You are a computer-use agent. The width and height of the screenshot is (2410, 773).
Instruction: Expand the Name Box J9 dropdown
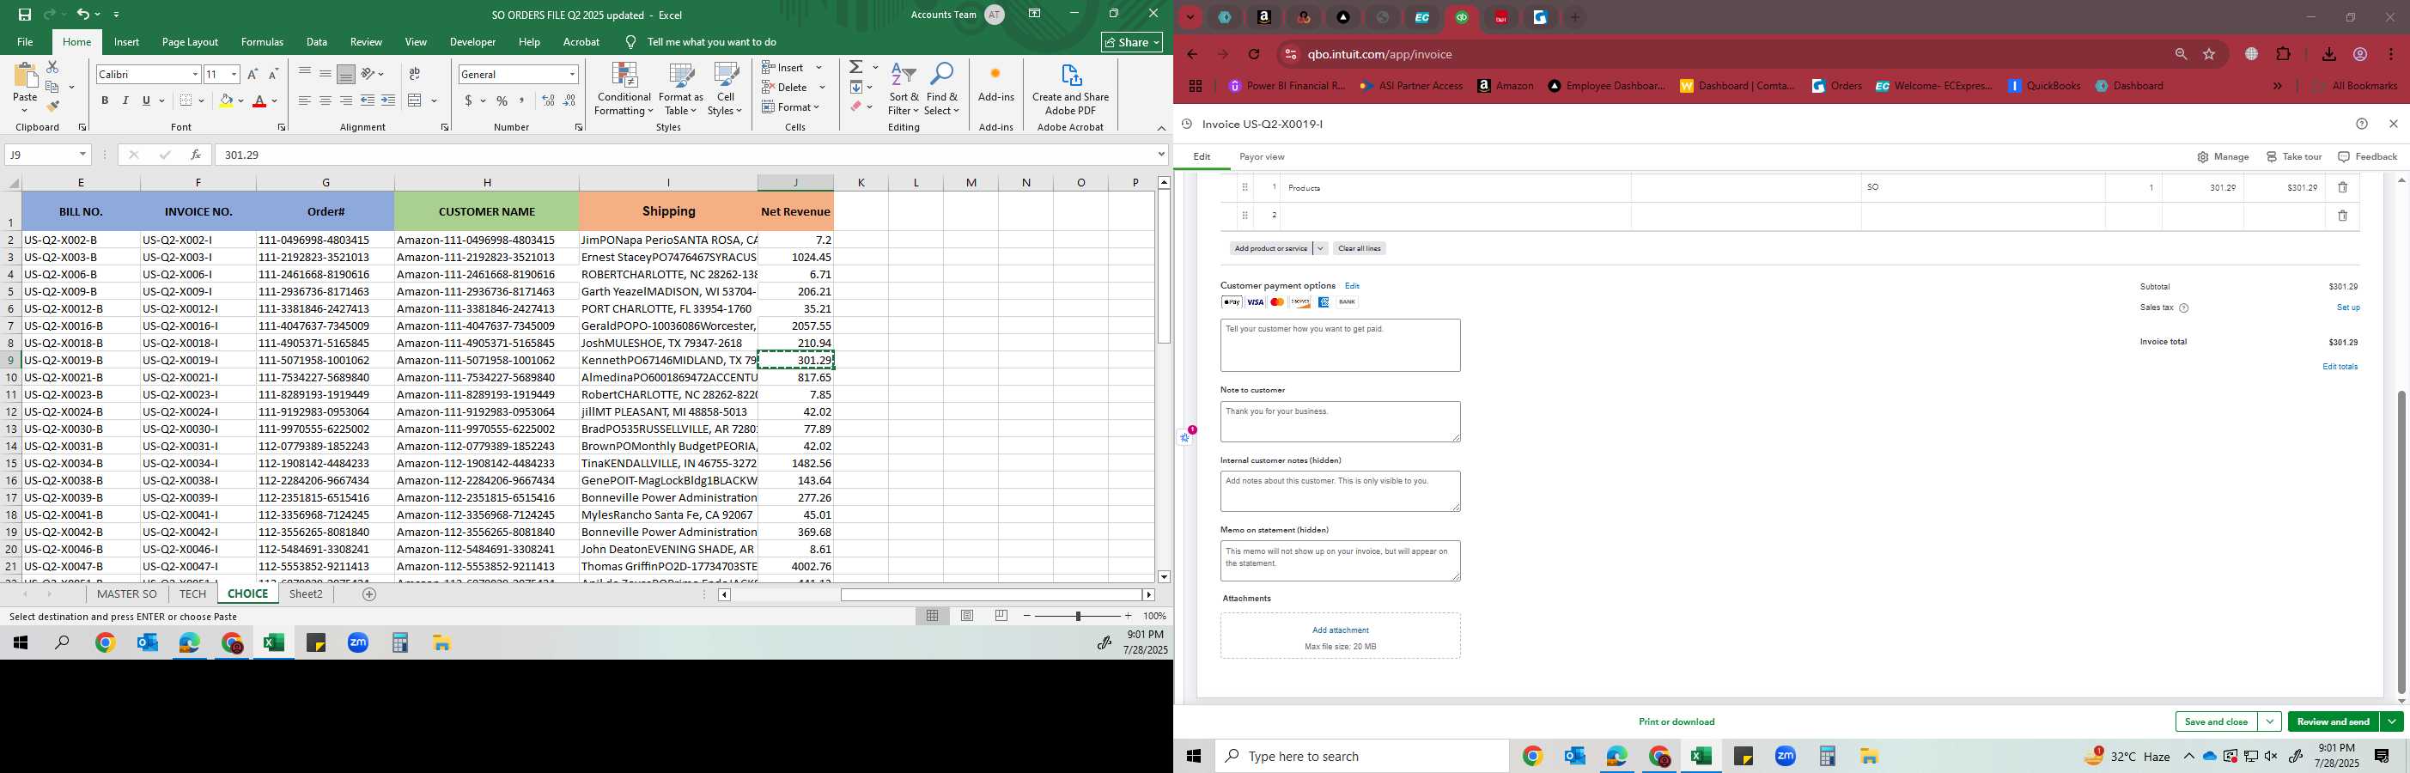click(82, 155)
